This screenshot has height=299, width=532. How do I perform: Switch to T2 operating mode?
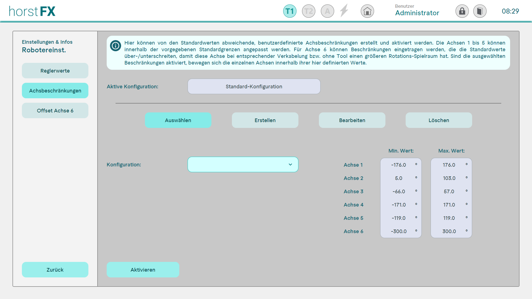[x=308, y=11]
